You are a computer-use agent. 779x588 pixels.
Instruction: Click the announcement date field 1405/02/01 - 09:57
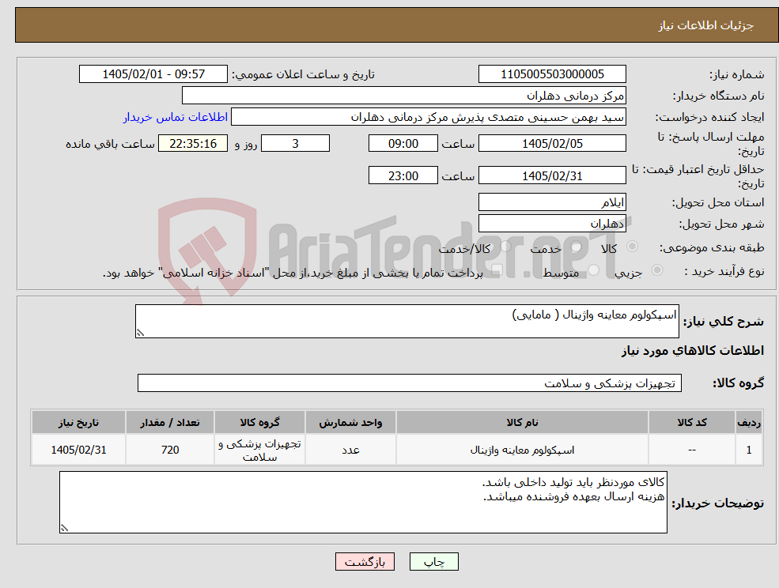153,74
